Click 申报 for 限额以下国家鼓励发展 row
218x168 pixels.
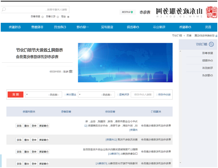click(x=34, y=152)
